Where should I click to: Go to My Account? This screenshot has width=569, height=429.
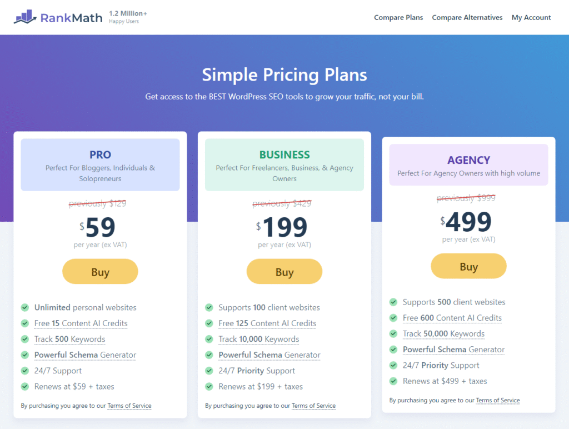531,18
